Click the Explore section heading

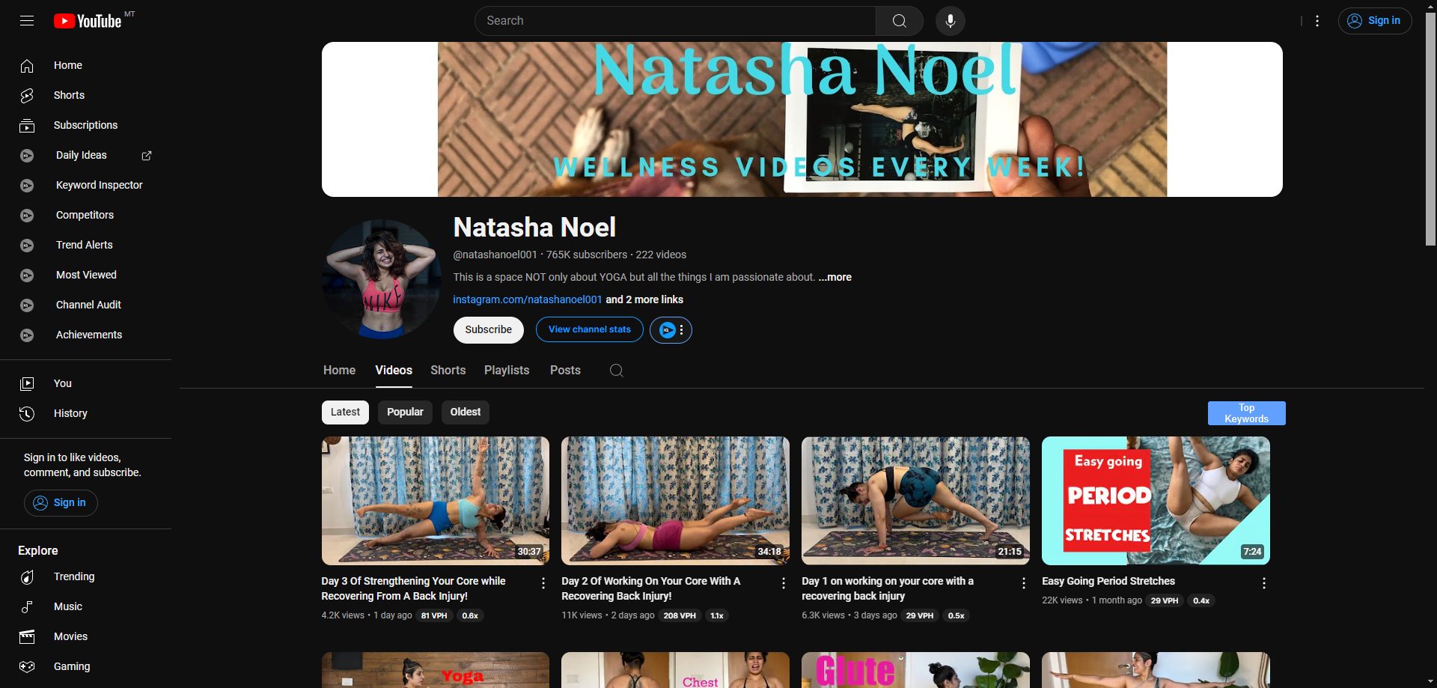point(38,551)
